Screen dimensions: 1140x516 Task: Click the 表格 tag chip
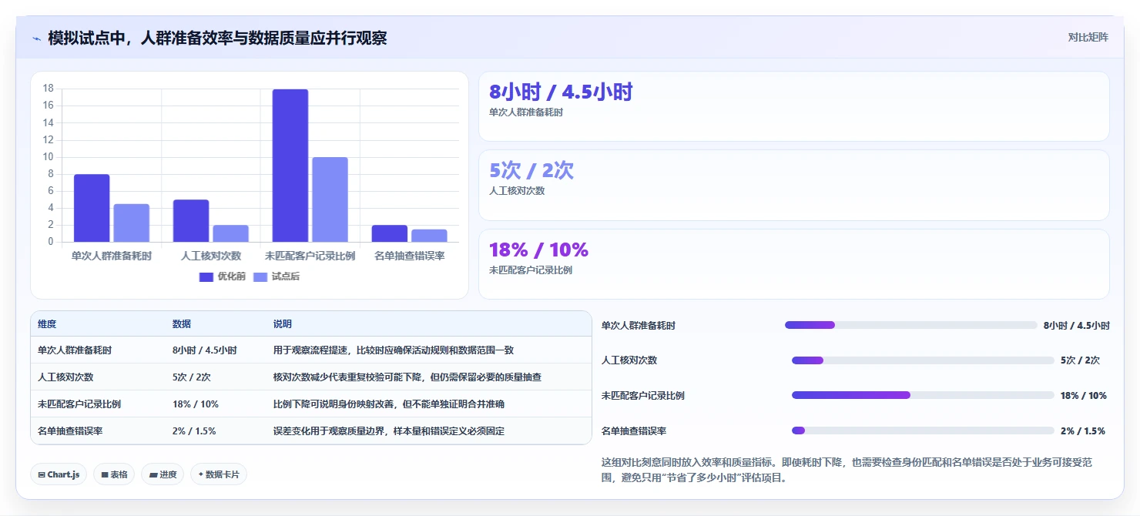(114, 474)
